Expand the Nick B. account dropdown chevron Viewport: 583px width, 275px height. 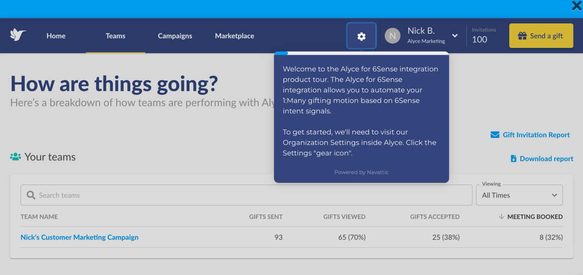[455, 35]
